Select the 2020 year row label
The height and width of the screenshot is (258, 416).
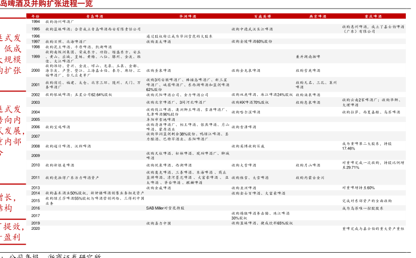click(x=36, y=228)
